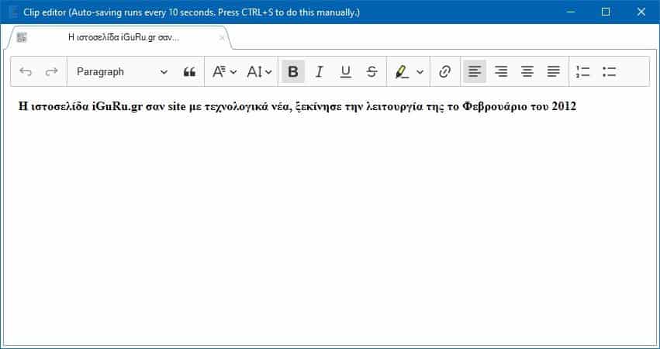660x349 pixels.
Task: Click the Clip editor title bar app icon
Action: pos(13,12)
